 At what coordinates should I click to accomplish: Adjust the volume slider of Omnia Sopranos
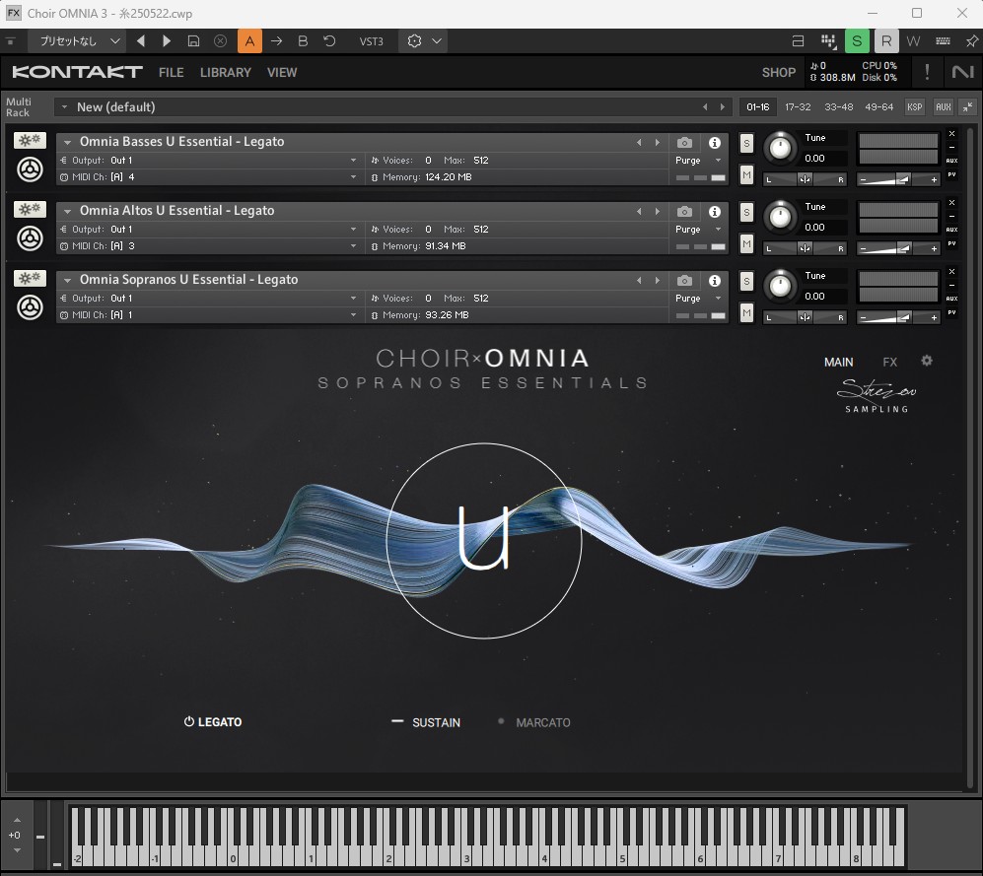click(x=898, y=317)
